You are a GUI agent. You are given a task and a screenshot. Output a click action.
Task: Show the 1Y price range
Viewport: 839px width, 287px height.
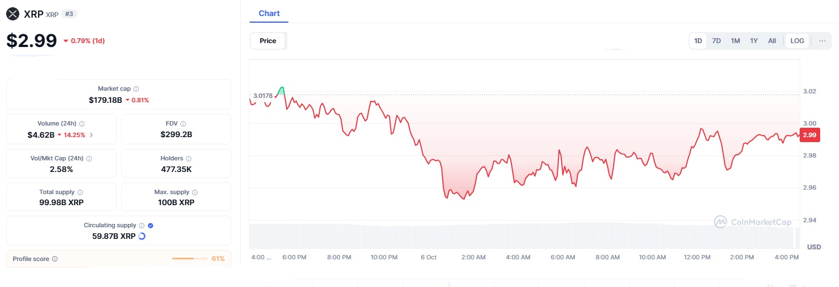tap(754, 41)
